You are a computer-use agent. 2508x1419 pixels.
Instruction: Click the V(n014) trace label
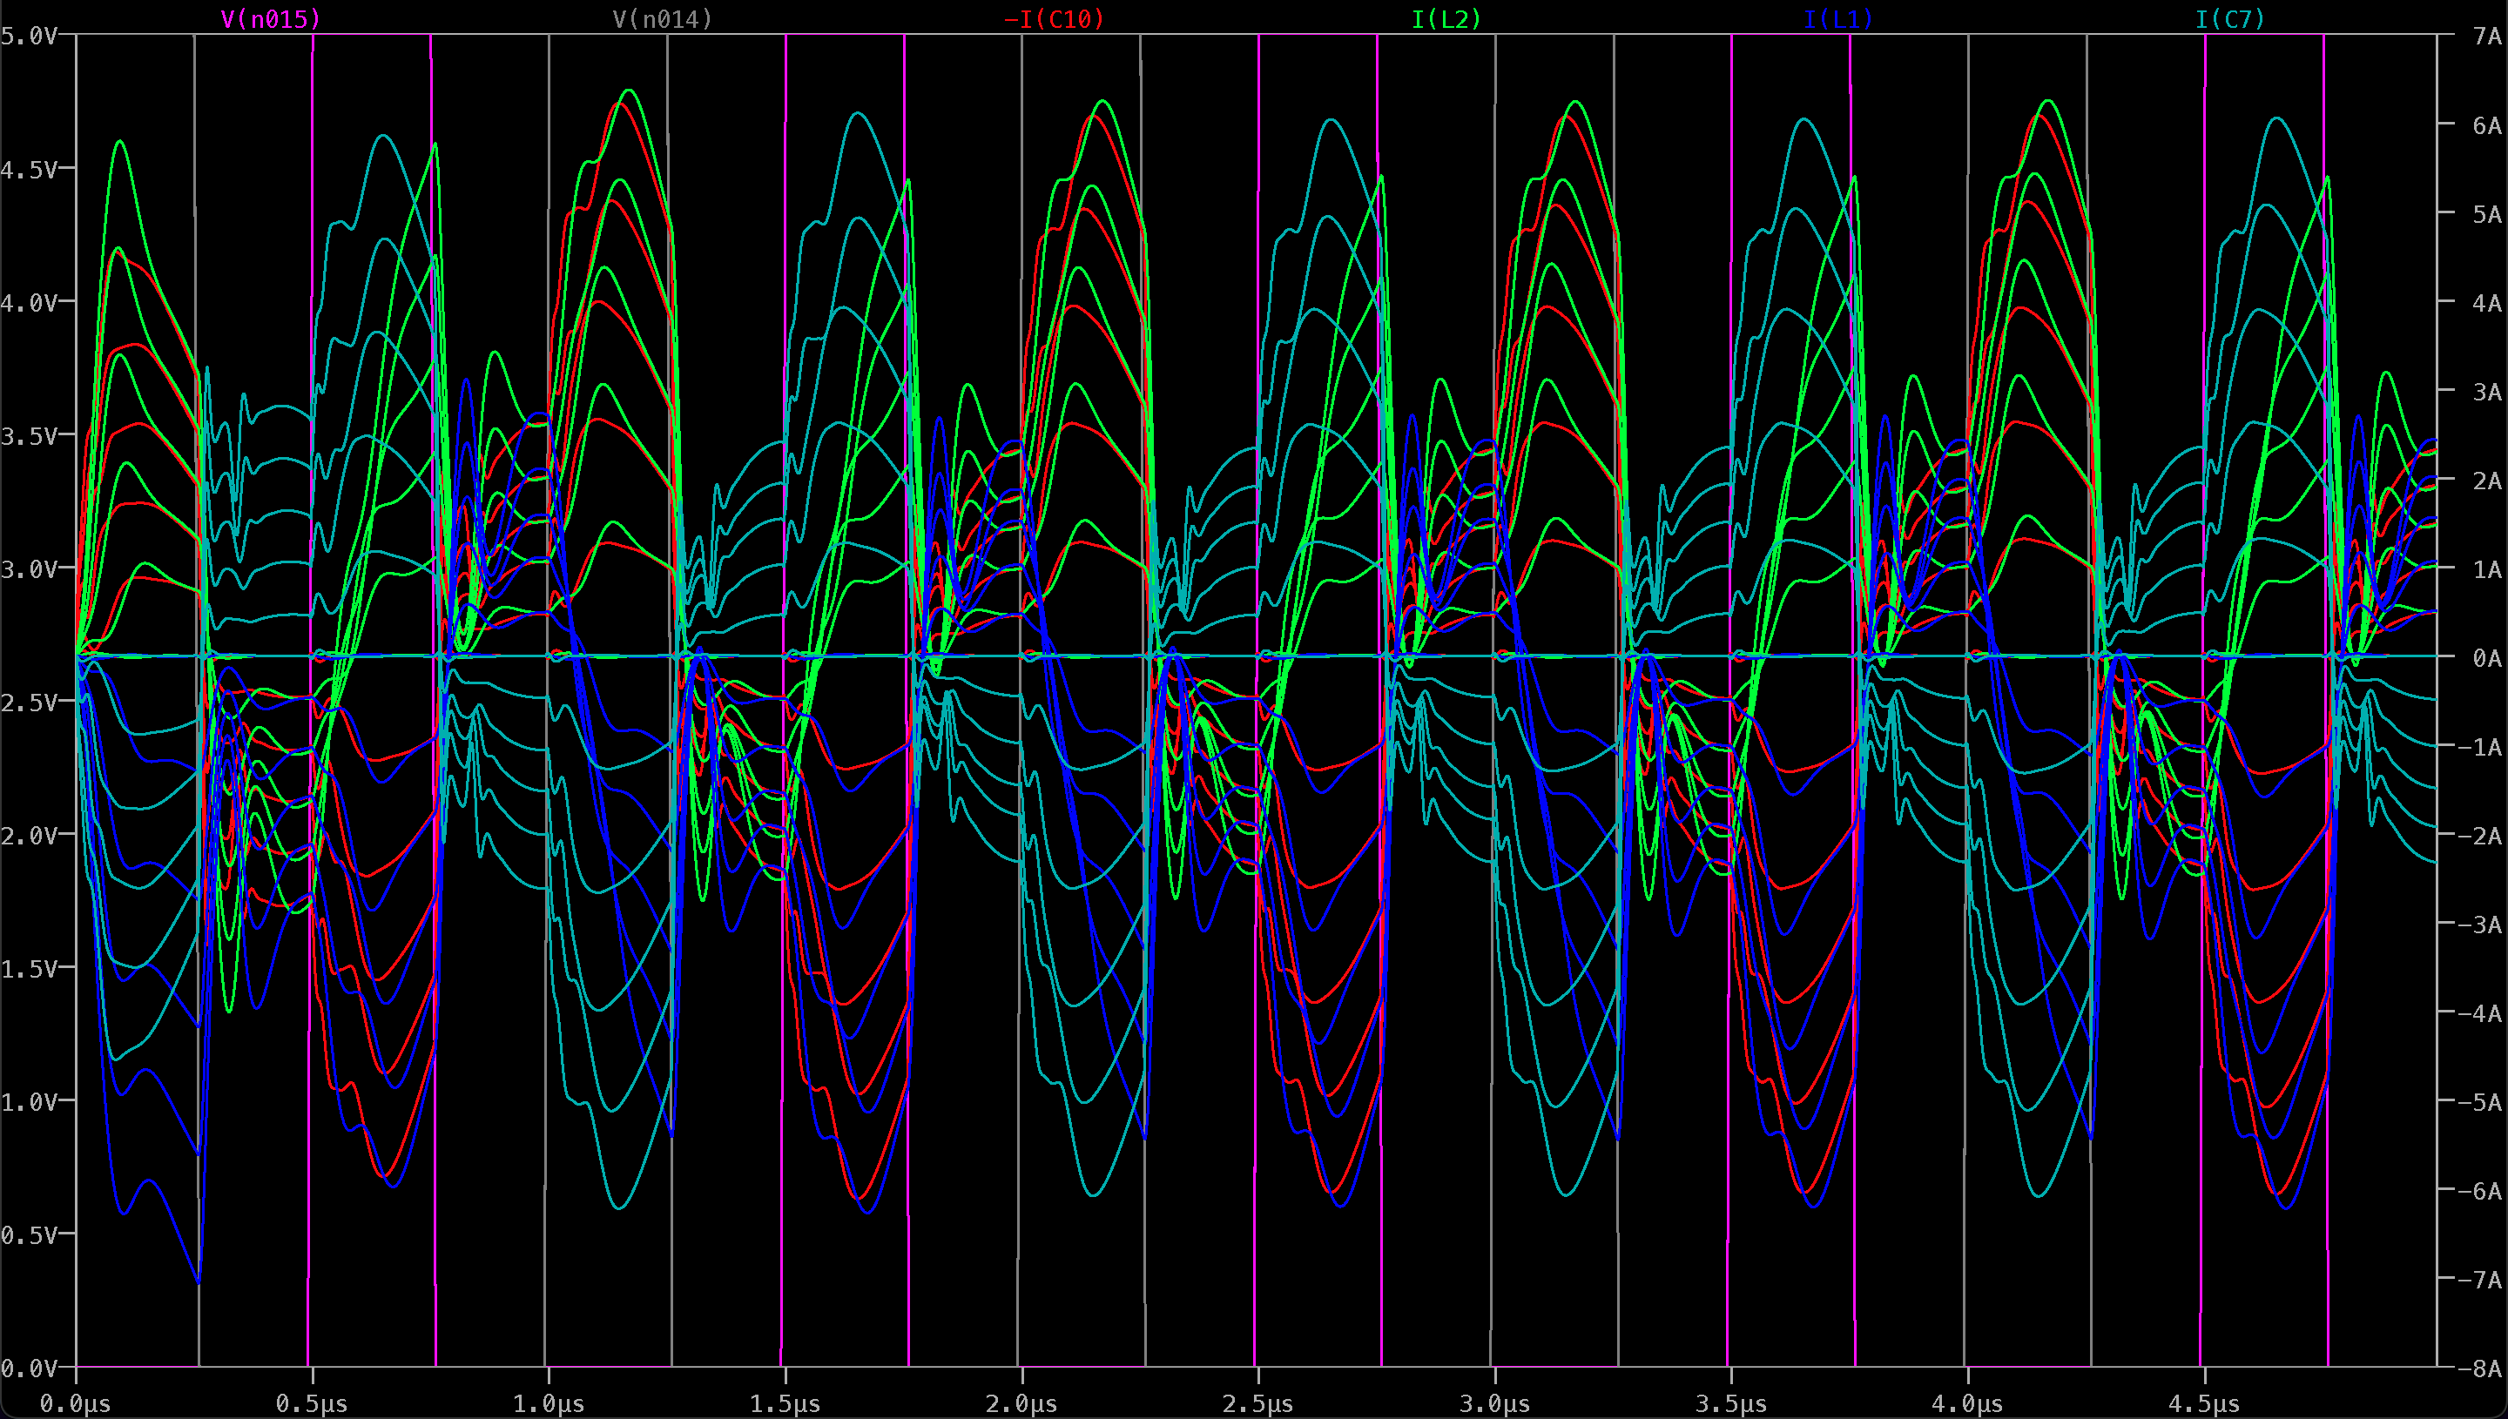point(662,18)
